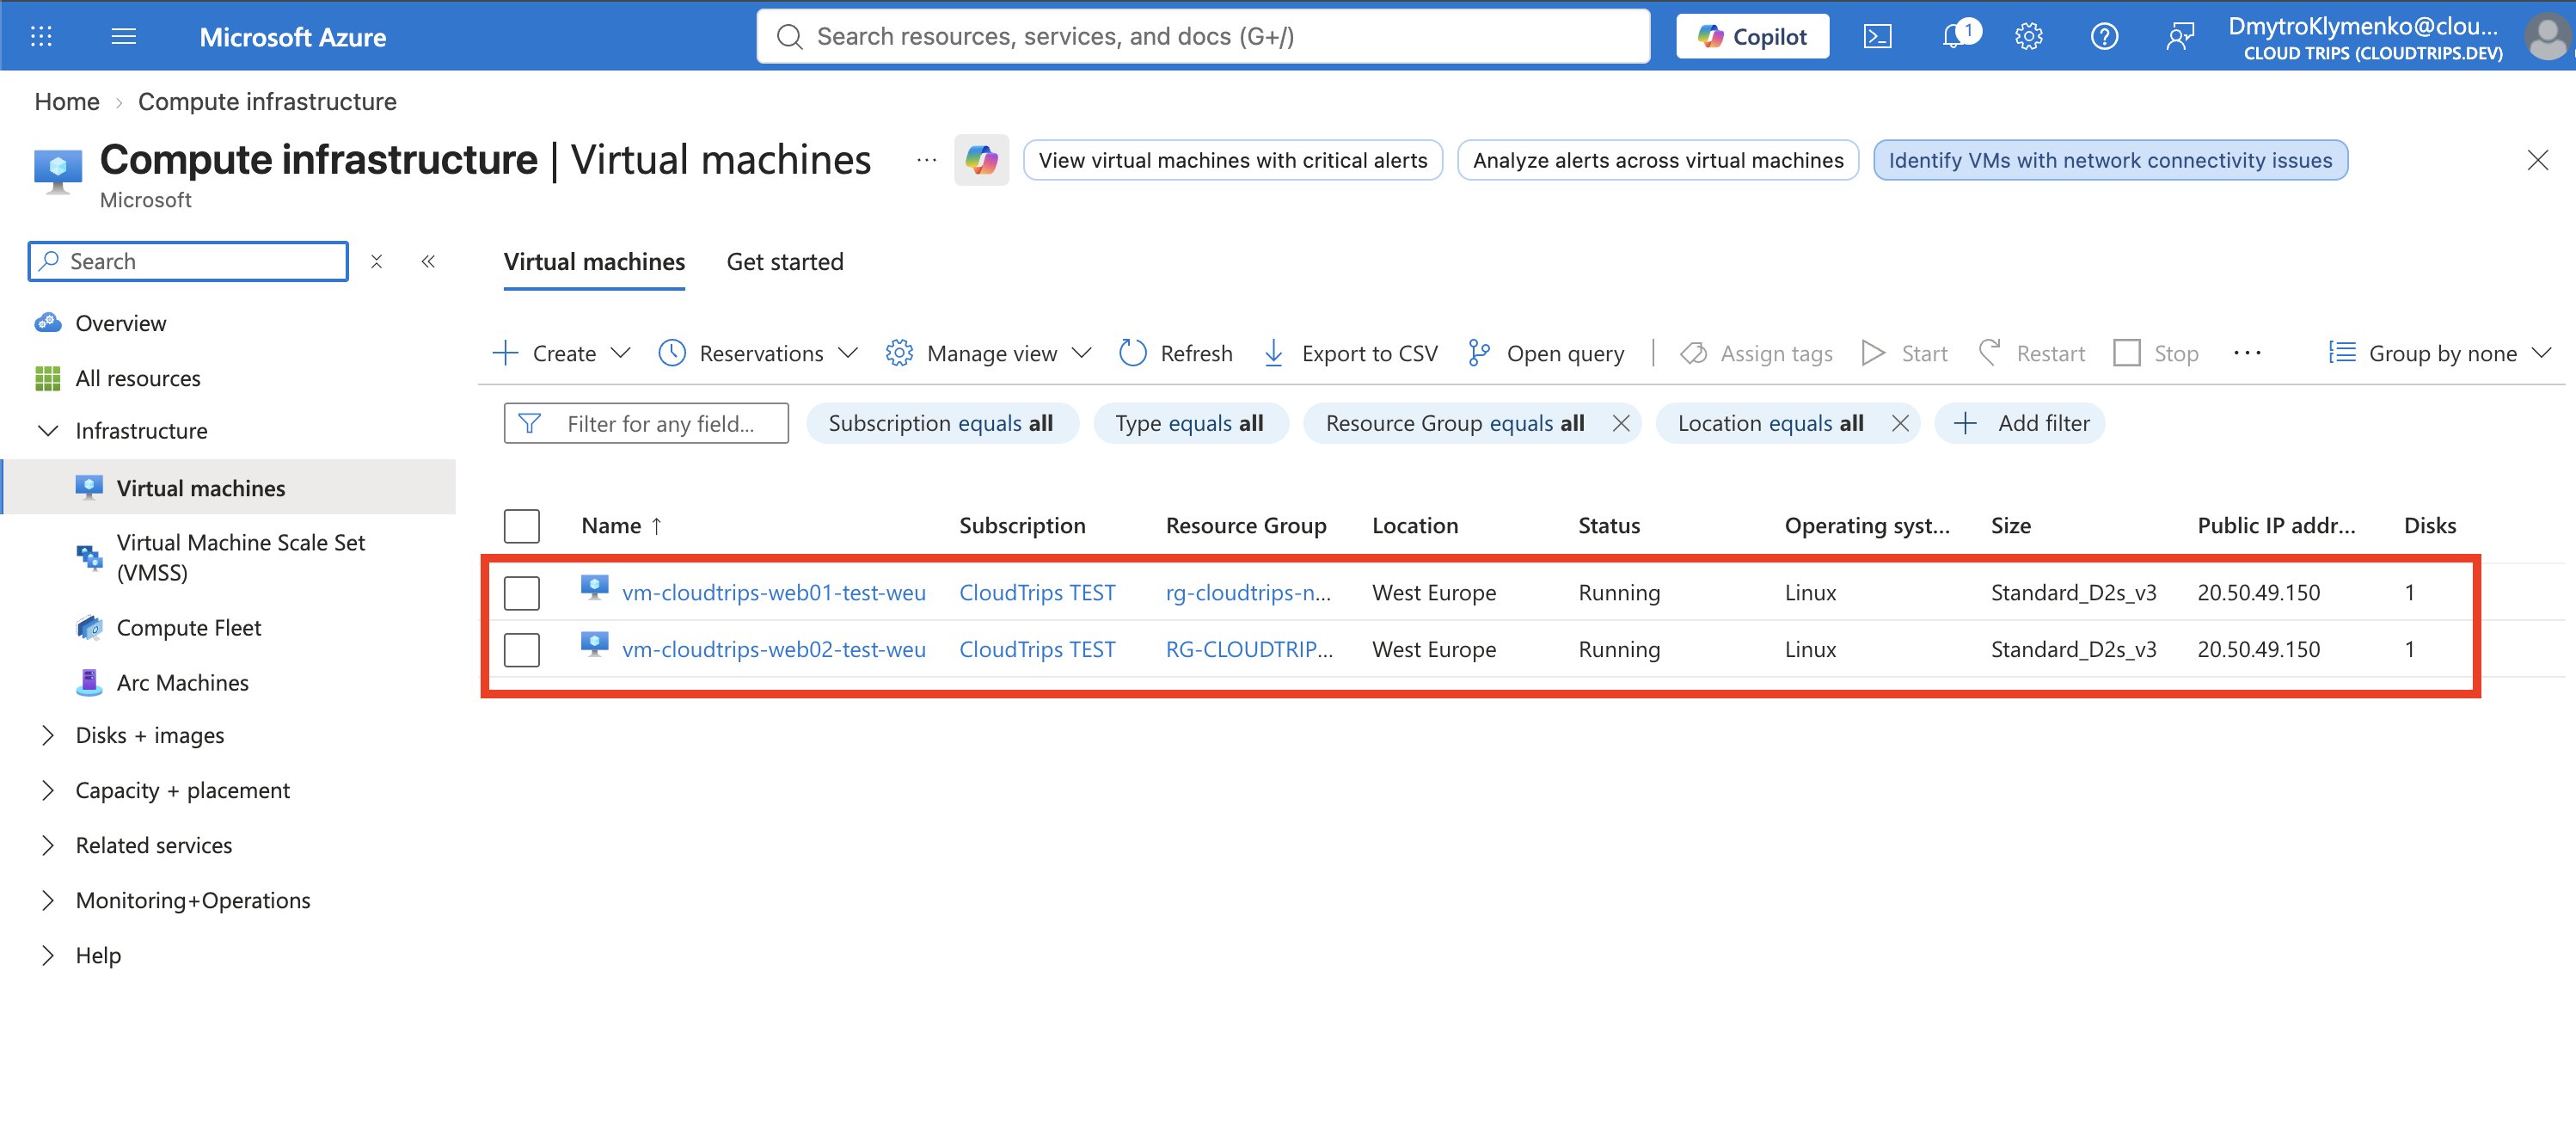
Task: Click Identify VMs with network connectivity issues
Action: (x=2110, y=160)
